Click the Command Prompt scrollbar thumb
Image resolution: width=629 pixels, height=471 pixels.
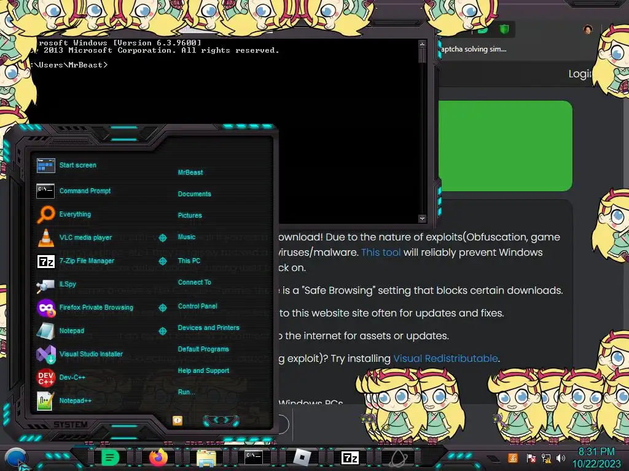click(422, 55)
